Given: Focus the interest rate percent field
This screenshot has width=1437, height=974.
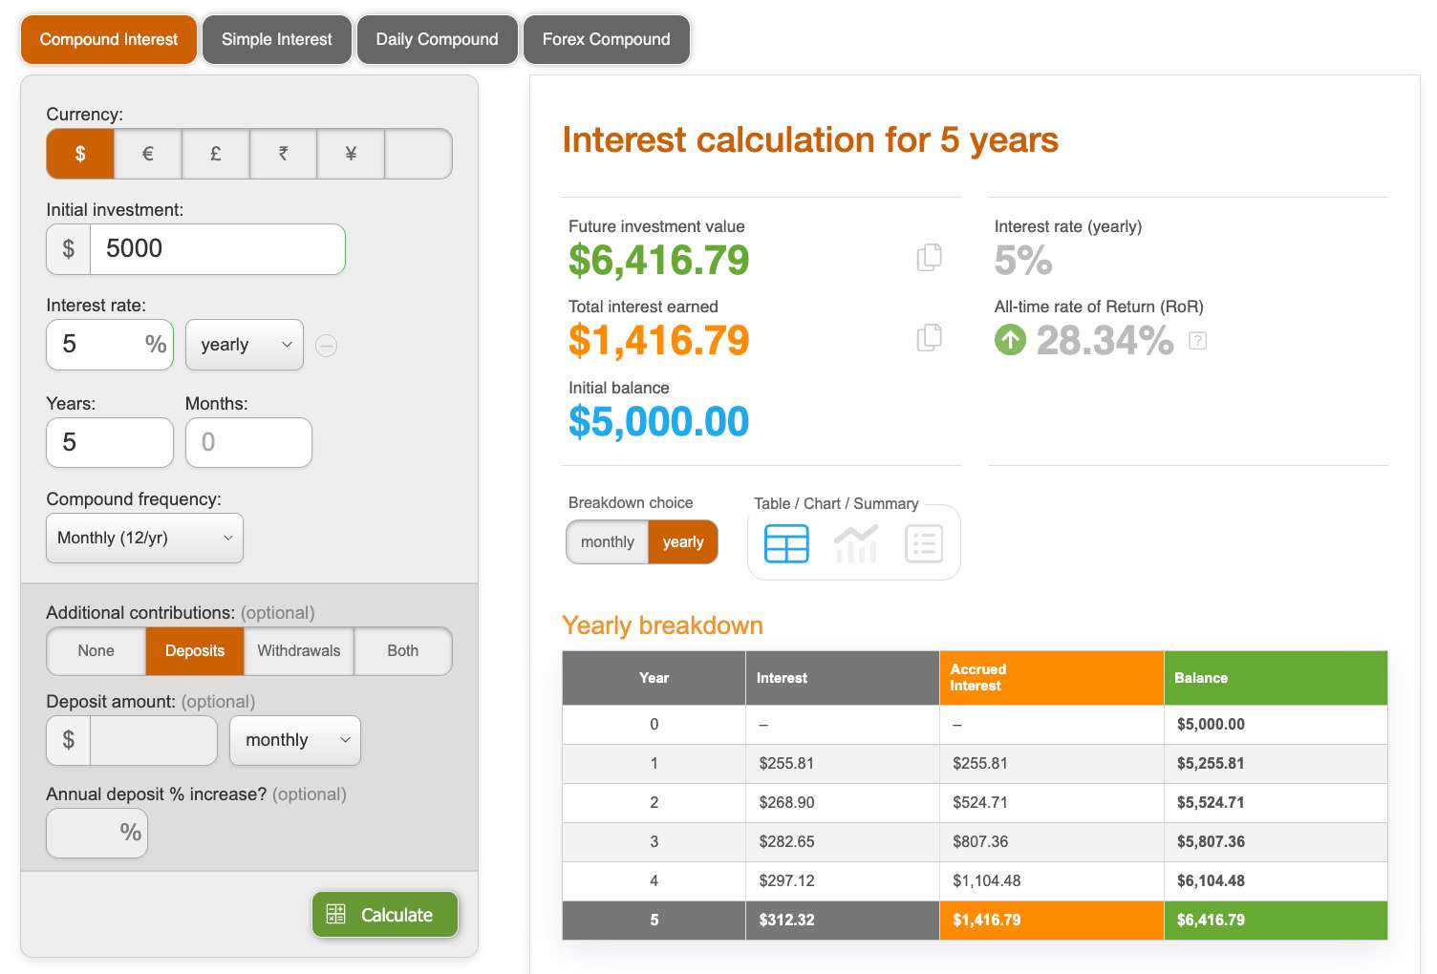Looking at the screenshot, I should point(110,345).
